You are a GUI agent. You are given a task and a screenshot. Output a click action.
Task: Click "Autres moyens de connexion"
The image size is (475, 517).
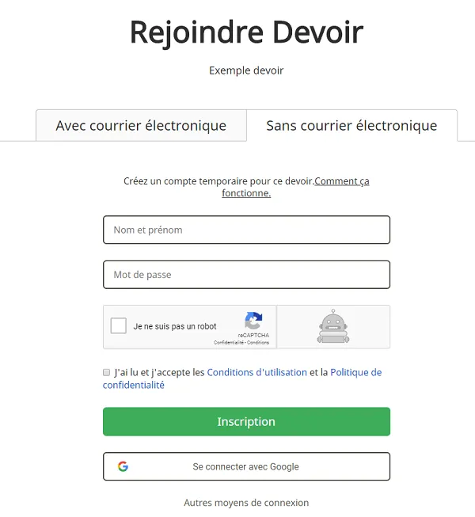pos(246,503)
